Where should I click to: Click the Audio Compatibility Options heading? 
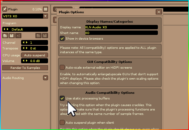point(110,93)
